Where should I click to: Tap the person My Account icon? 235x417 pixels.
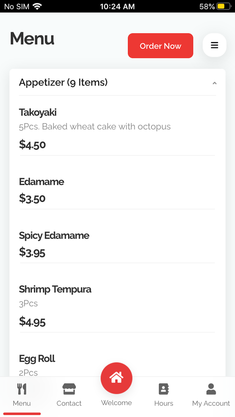pos(211,389)
